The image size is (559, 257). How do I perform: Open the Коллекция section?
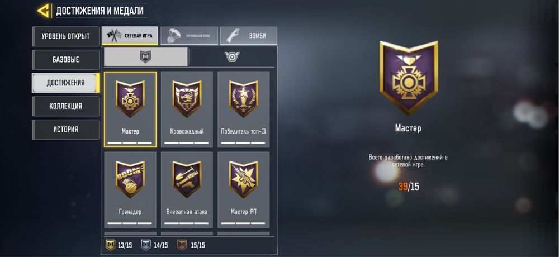[x=65, y=106]
